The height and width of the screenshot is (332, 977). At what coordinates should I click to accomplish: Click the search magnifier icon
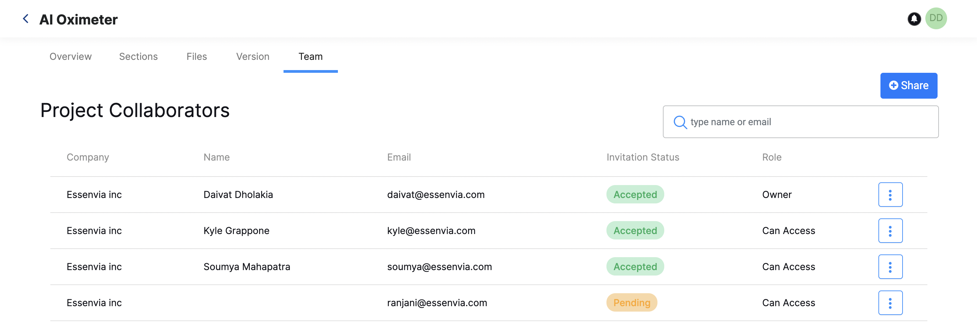[x=680, y=122]
